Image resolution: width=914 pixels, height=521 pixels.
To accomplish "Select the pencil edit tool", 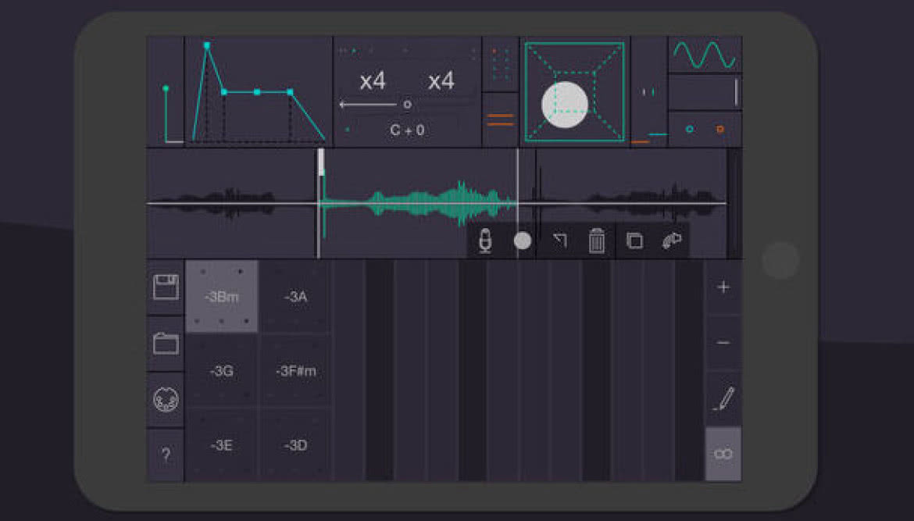I will click(723, 399).
